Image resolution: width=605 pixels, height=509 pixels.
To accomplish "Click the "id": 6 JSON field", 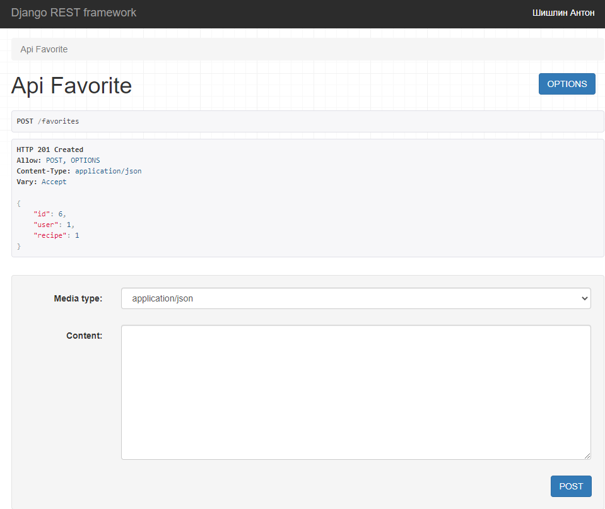I will coord(49,214).
